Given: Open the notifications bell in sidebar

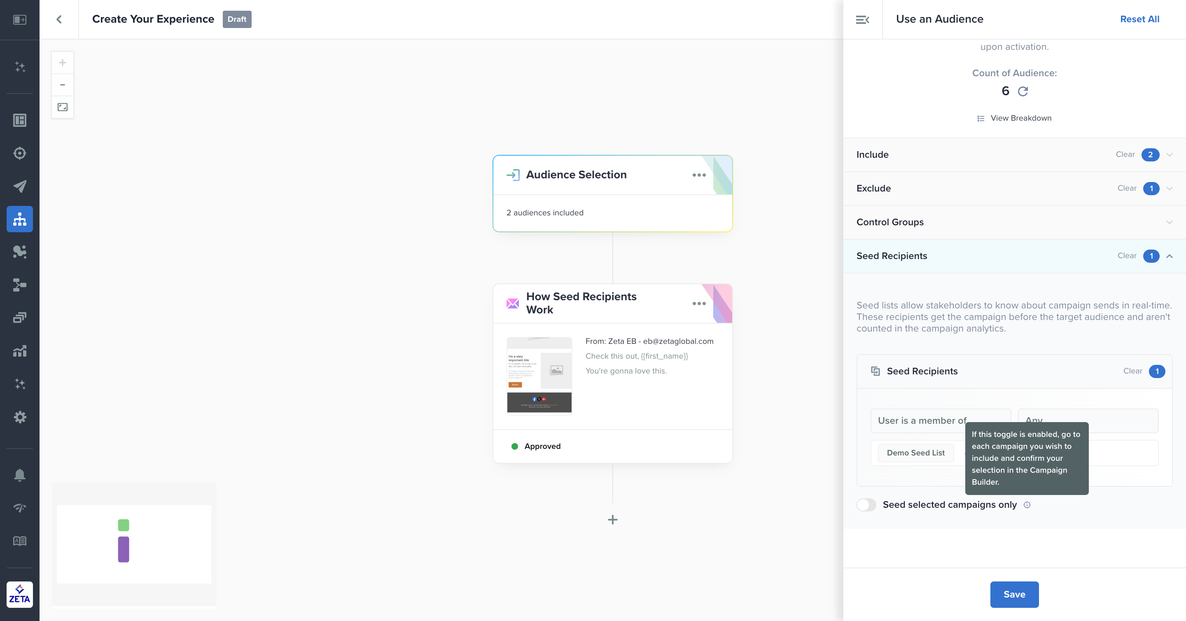Looking at the screenshot, I should [x=20, y=475].
